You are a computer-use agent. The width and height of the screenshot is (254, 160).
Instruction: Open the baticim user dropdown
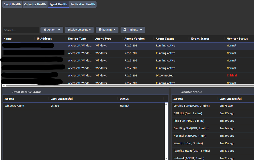point(107,30)
